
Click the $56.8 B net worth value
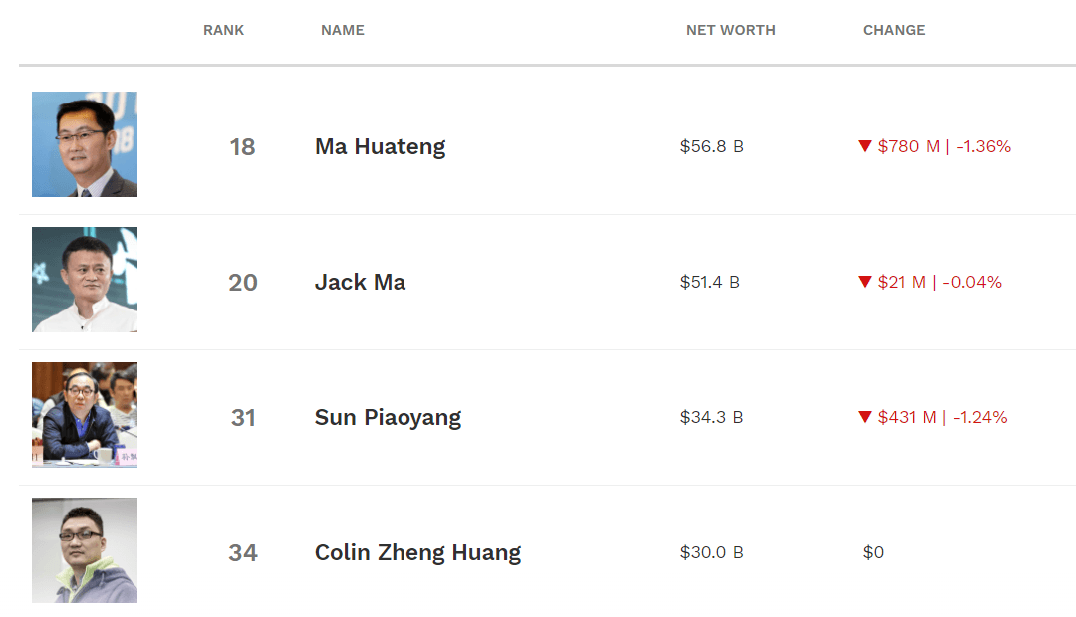point(711,146)
